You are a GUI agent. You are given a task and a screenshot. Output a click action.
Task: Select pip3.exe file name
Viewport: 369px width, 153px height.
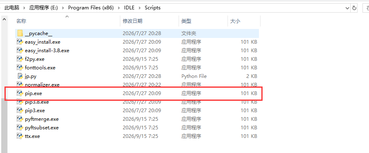point(35,111)
